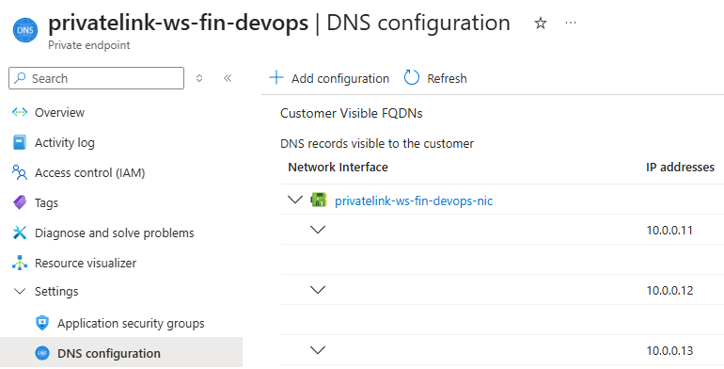
Task: Click the Overview icon in sidebar
Action: [20, 112]
